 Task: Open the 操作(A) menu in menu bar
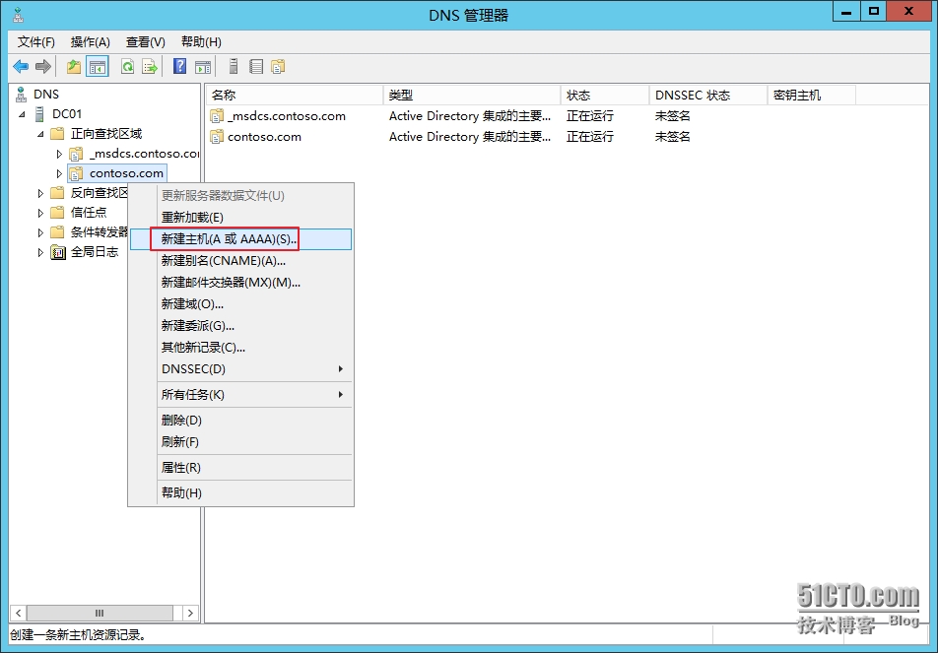(x=90, y=42)
